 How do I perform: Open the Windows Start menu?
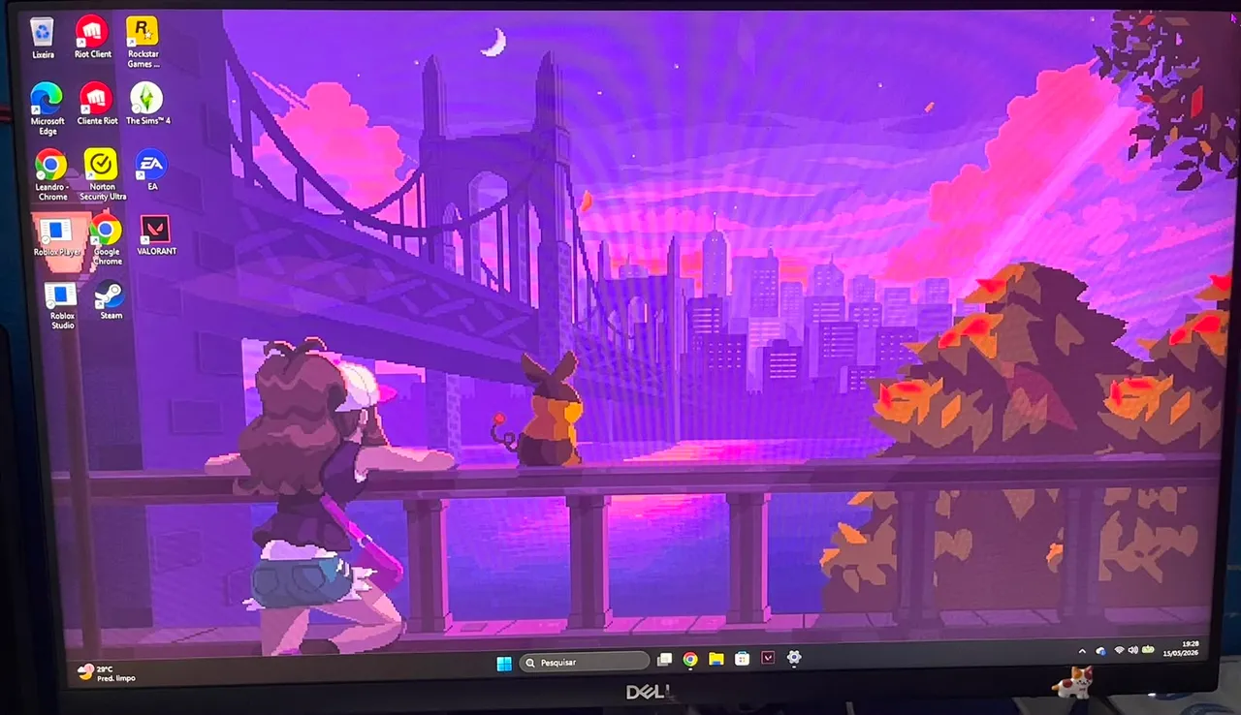504,663
